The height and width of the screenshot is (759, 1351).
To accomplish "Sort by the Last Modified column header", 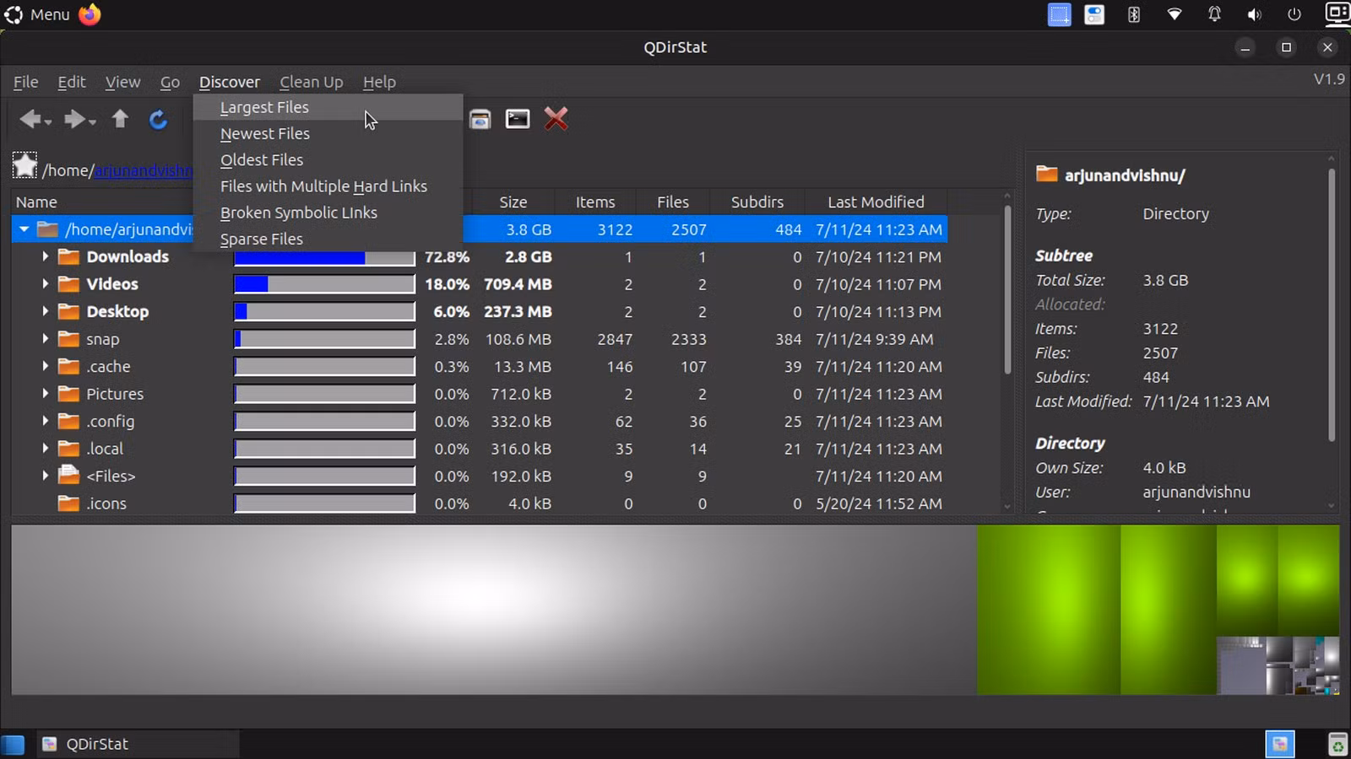I will click(x=876, y=202).
